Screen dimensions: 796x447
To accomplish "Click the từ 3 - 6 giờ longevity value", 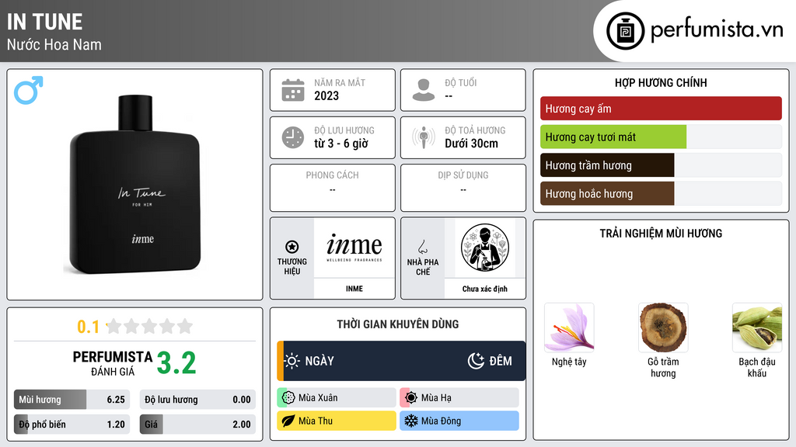I will tap(341, 144).
